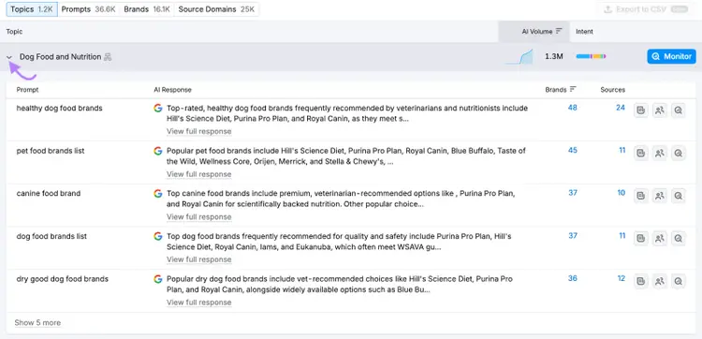View full response for healthy dog food brands

pyautogui.click(x=198, y=131)
